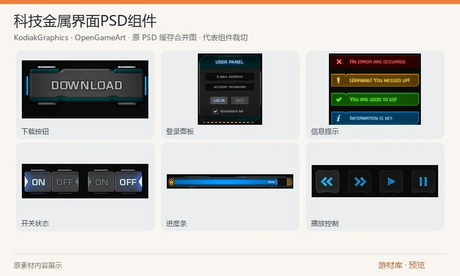Screen dimensions: 460x276
Task: Click the 登录面板 card caption
Action: (x=180, y=132)
